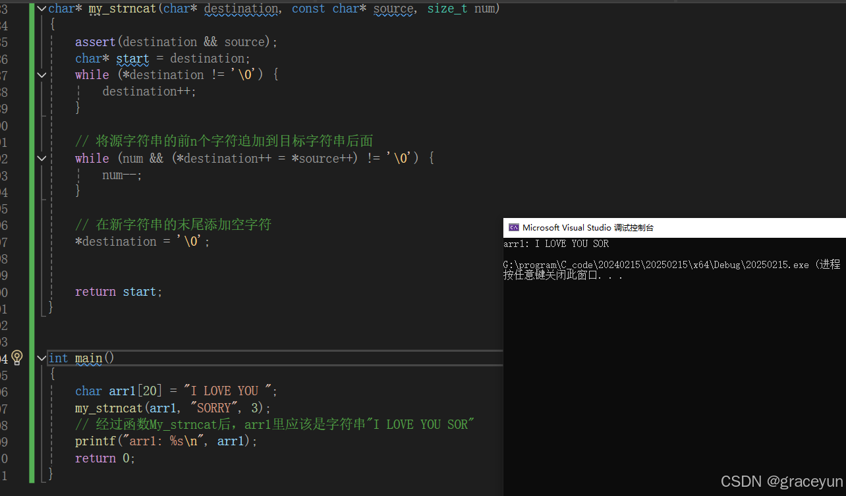Image resolution: width=846 pixels, height=496 pixels.
Task: Click the 'num--;' statement
Action: click(122, 175)
